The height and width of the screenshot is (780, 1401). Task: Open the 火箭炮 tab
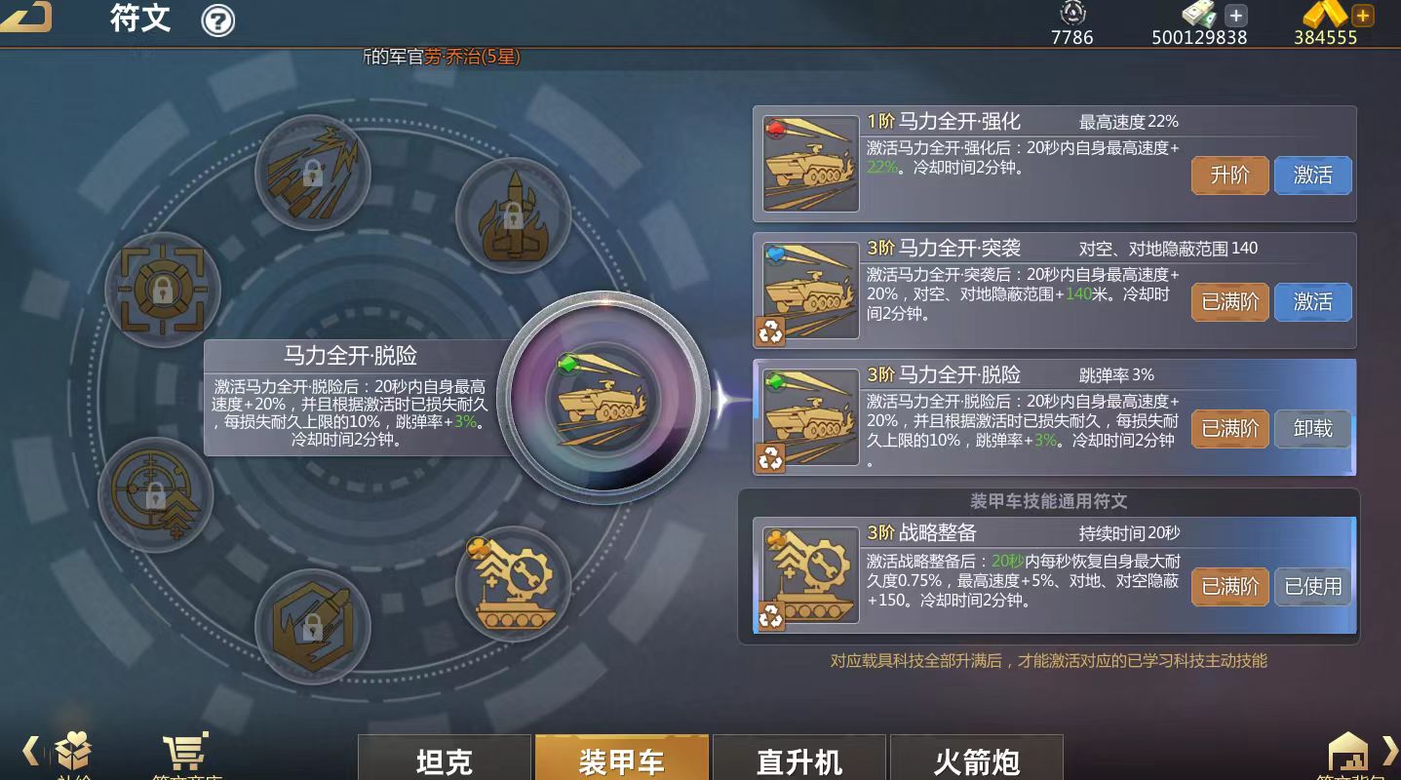977,758
